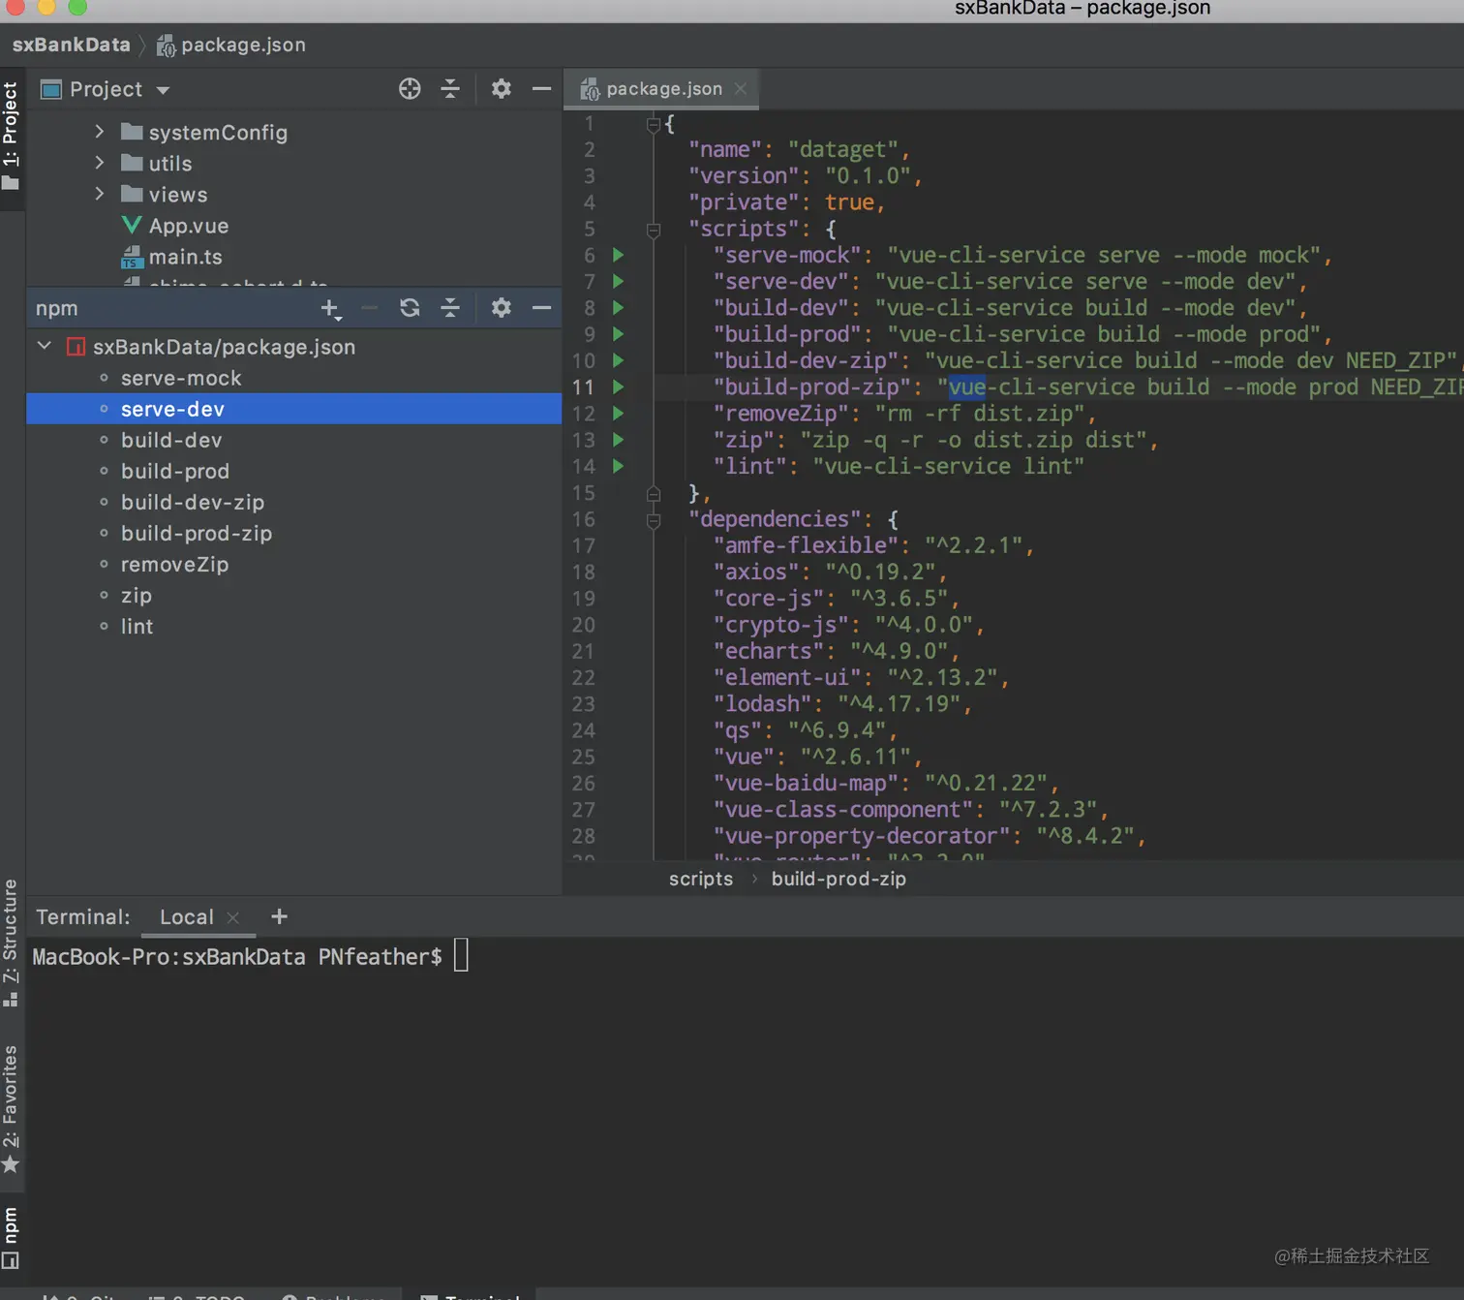Image resolution: width=1464 pixels, height=1300 pixels.
Task: Click the fold end marker on line 15
Action: click(654, 493)
